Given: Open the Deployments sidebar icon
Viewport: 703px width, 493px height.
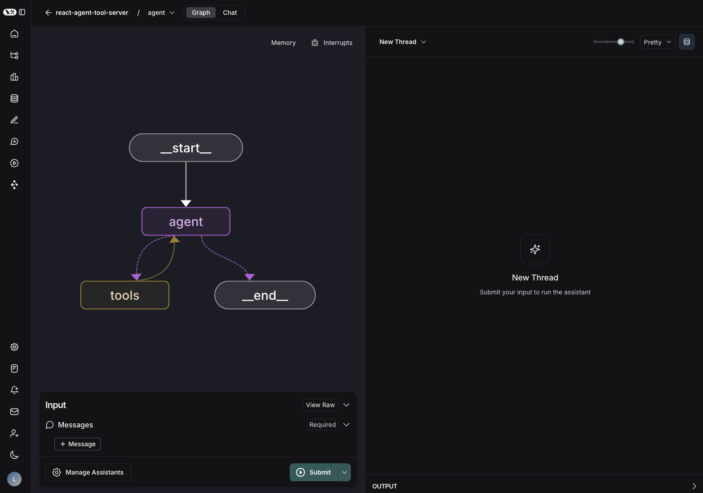Looking at the screenshot, I should pyautogui.click(x=14, y=185).
